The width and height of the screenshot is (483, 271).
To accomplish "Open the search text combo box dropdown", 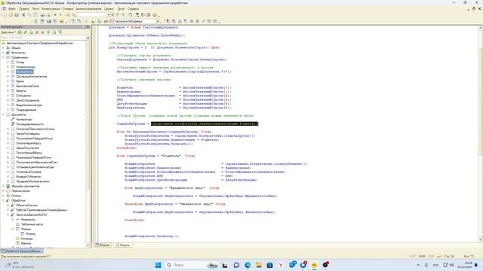I will click(x=108, y=15).
